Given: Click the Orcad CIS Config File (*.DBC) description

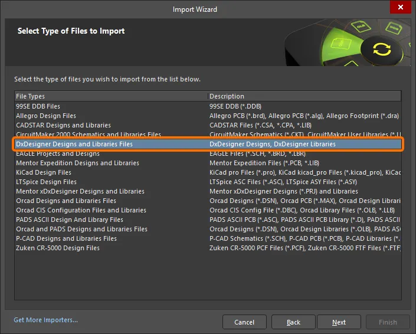Looking at the screenshot, I should (x=302, y=210).
